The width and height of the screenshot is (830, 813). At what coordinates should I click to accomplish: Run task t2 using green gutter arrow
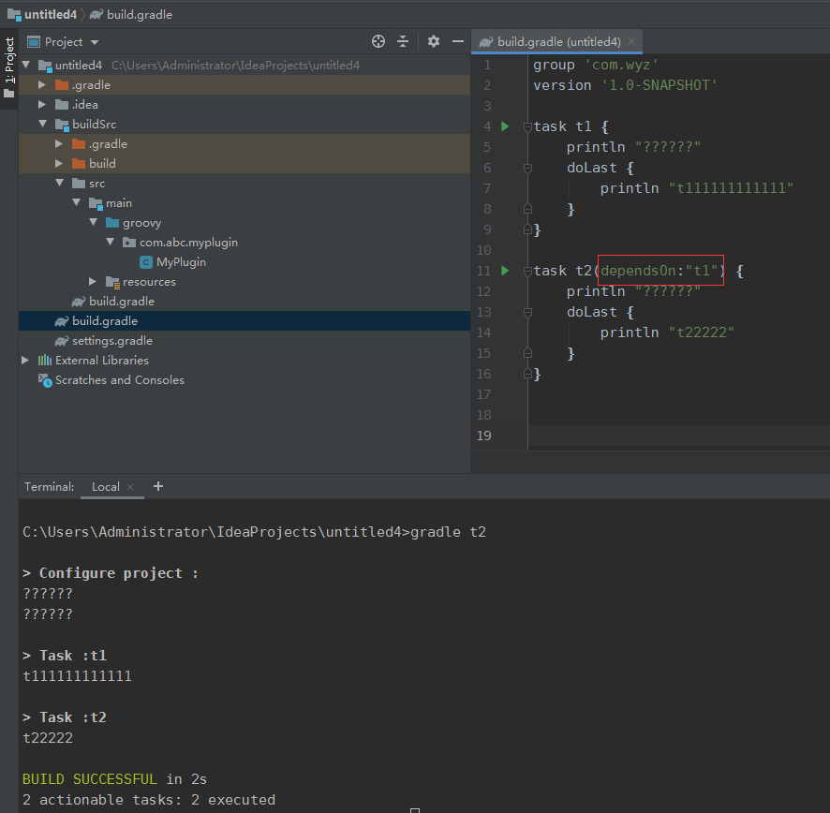pos(505,271)
